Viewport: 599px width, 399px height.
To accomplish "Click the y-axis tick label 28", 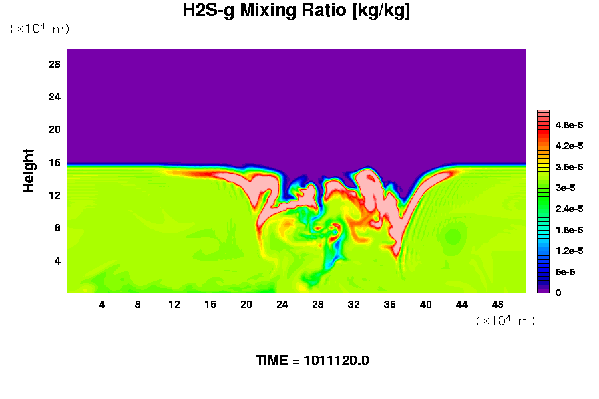I will click(x=55, y=65).
